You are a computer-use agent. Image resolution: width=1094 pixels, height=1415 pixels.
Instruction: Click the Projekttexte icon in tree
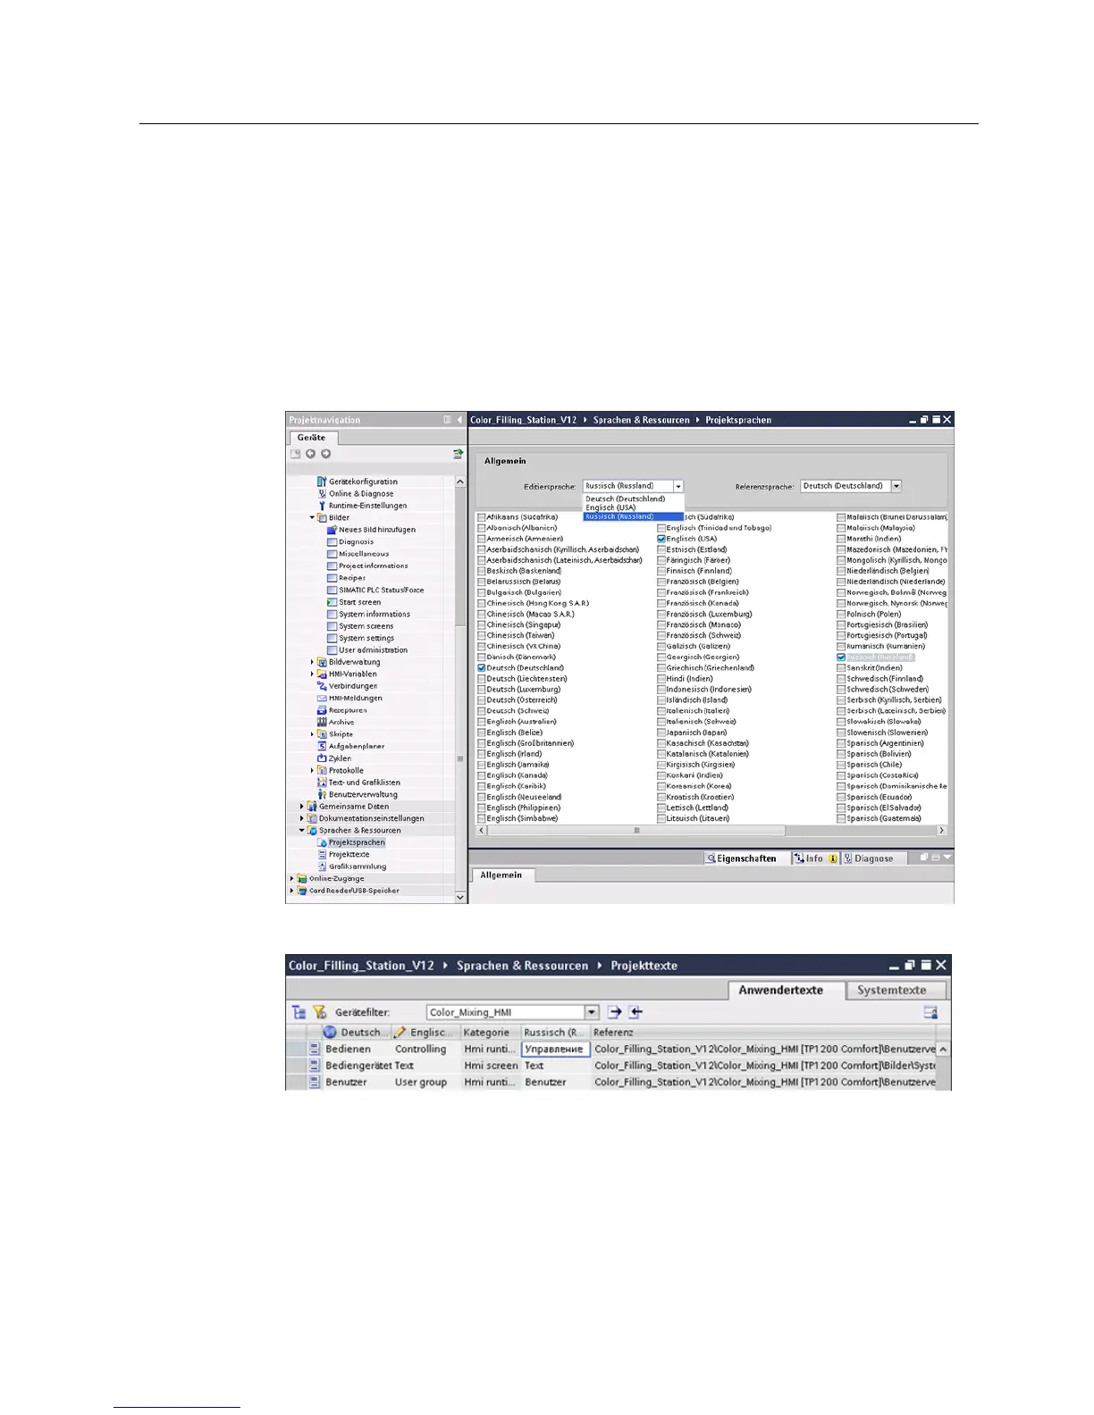[x=322, y=855]
